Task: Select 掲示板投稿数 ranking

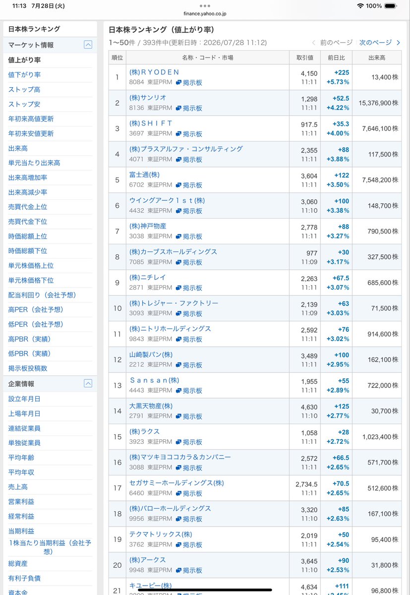Action: (28, 368)
